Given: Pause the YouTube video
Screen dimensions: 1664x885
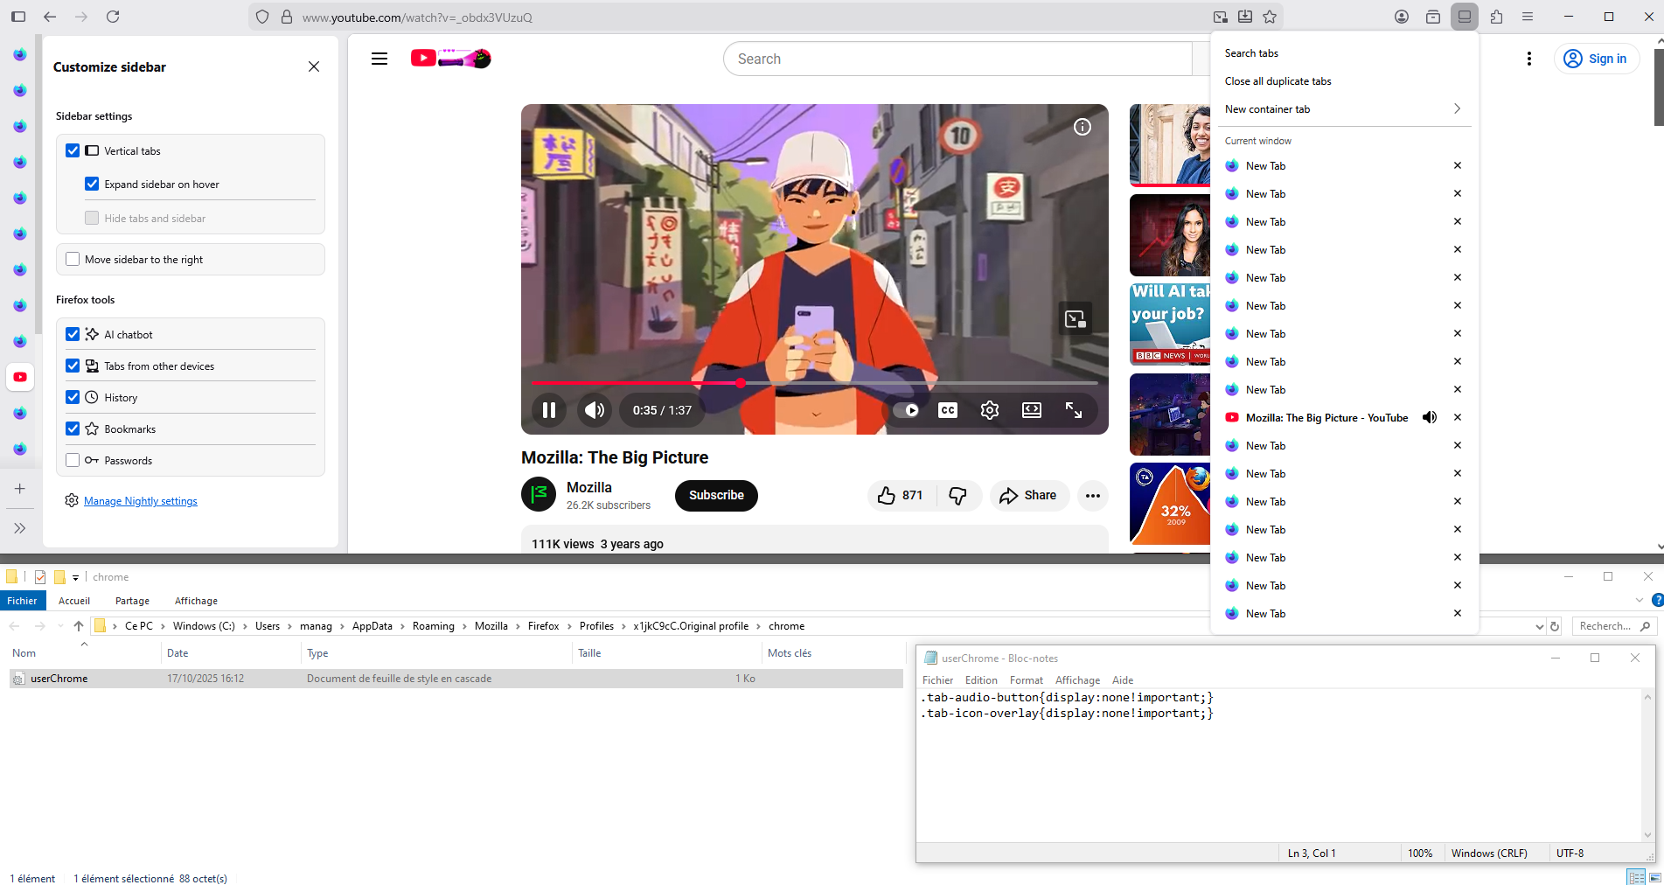Looking at the screenshot, I should point(549,410).
